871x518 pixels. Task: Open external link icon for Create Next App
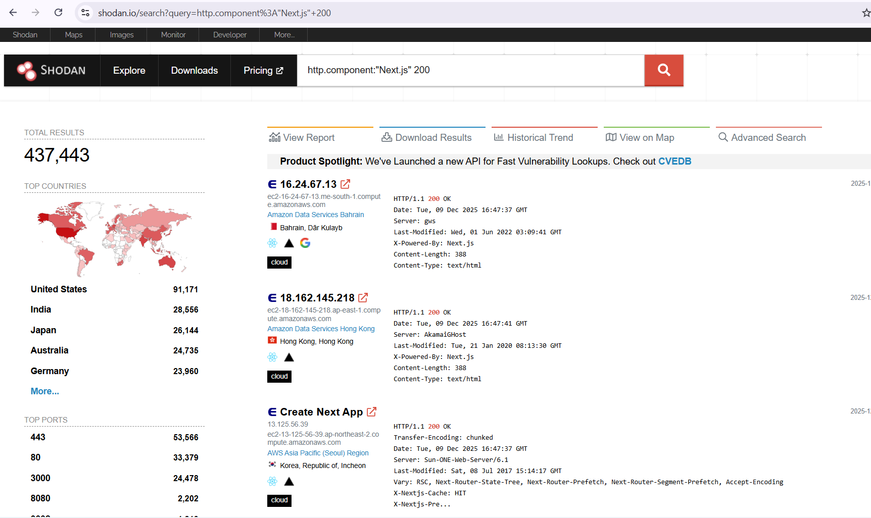point(372,412)
